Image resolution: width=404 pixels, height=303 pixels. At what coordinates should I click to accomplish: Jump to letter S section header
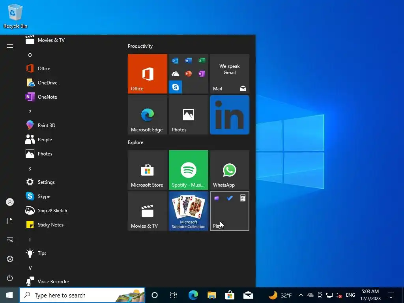[x=30, y=169]
